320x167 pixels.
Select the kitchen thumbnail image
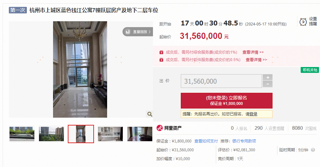[x=110, y=134]
